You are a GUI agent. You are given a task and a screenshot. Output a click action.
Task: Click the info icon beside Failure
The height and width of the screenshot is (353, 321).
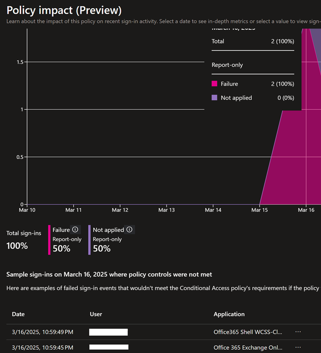75,229
